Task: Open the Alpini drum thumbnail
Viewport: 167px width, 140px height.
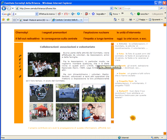Action: coord(41,93)
